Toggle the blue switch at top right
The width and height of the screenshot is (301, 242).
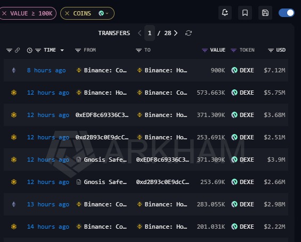pyautogui.click(x=287, y=13)
